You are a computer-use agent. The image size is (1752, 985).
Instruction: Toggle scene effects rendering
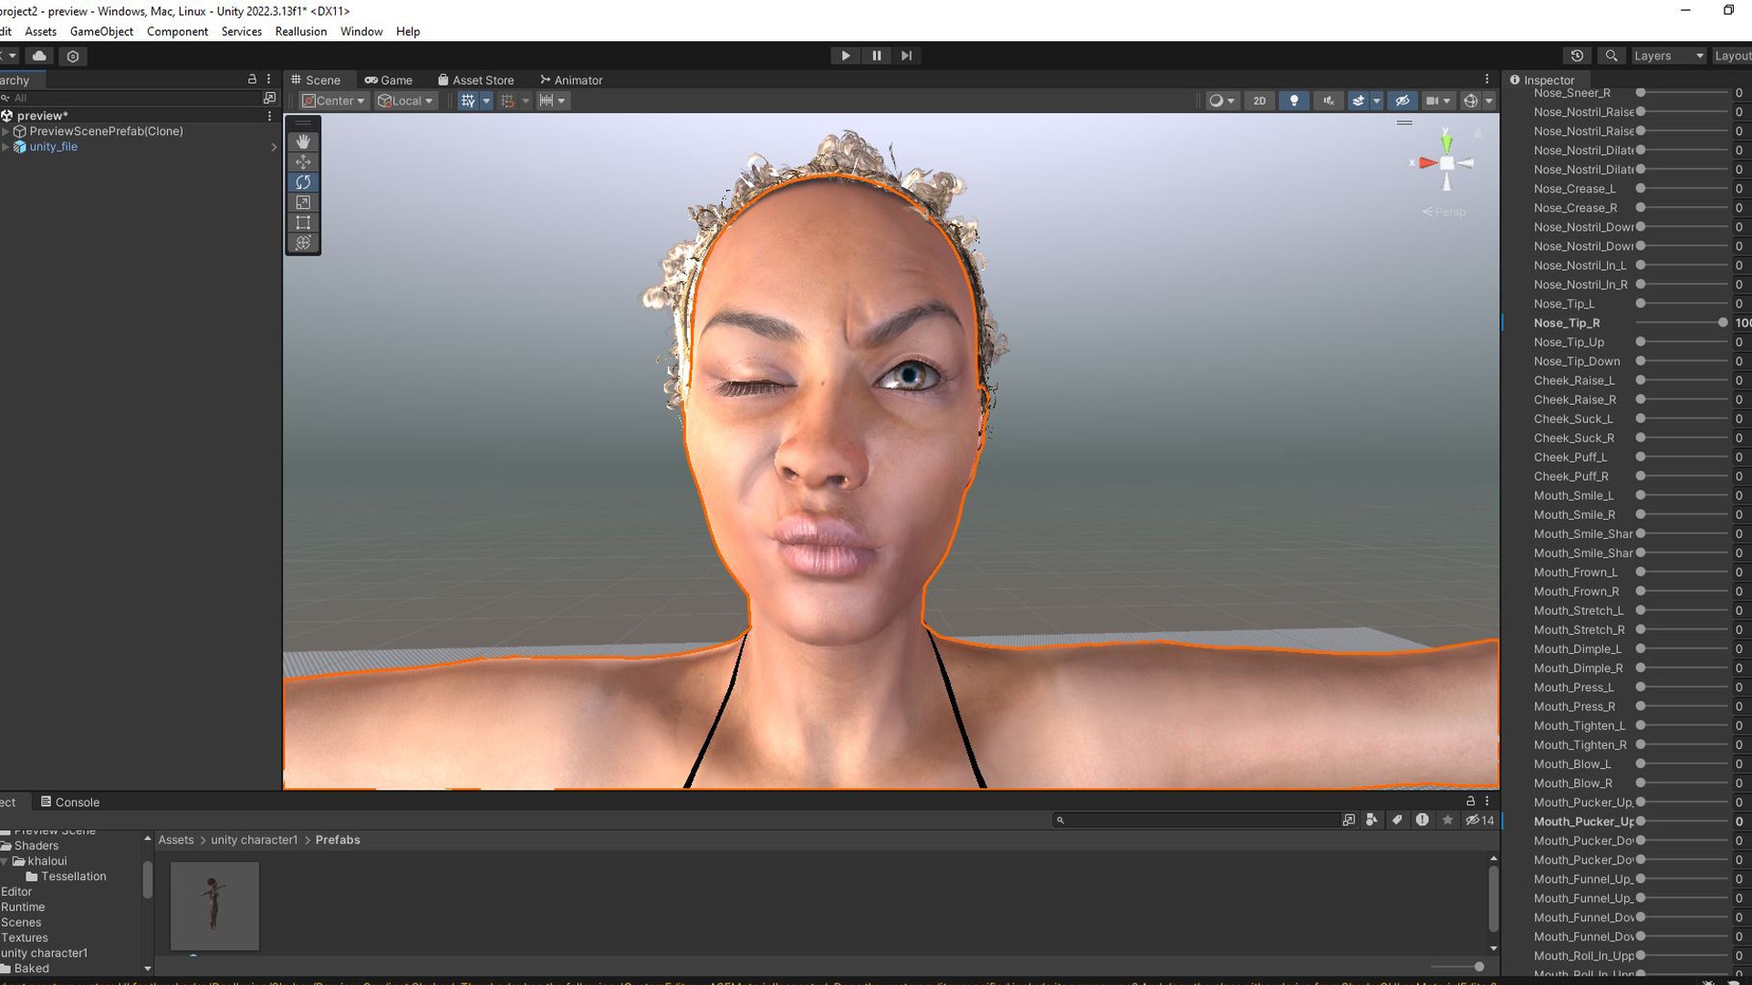tap(1358, 100)
